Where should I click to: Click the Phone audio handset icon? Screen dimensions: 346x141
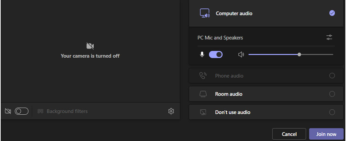click(203, 76)
